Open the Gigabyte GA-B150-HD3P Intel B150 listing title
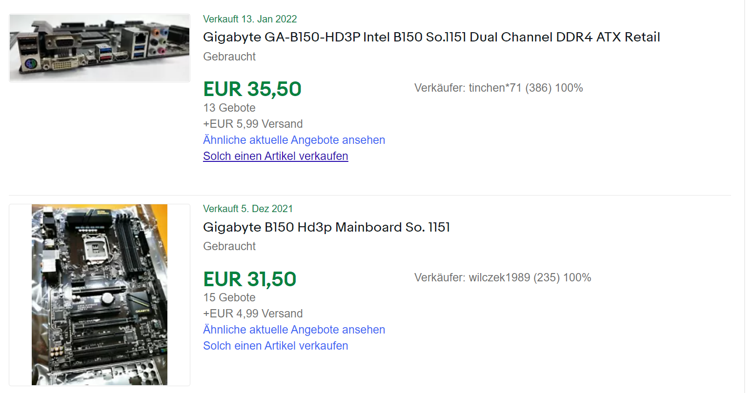The width and height of the screenshot is (753, 393). point(431,37)
